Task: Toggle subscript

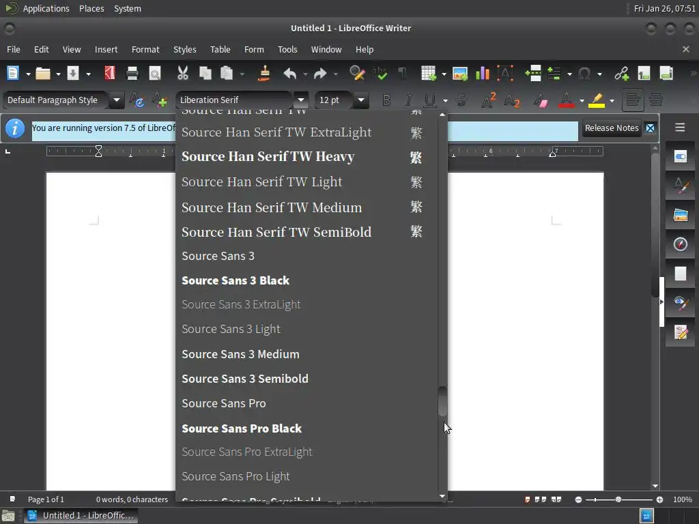Action: click(x=511, y=101)
